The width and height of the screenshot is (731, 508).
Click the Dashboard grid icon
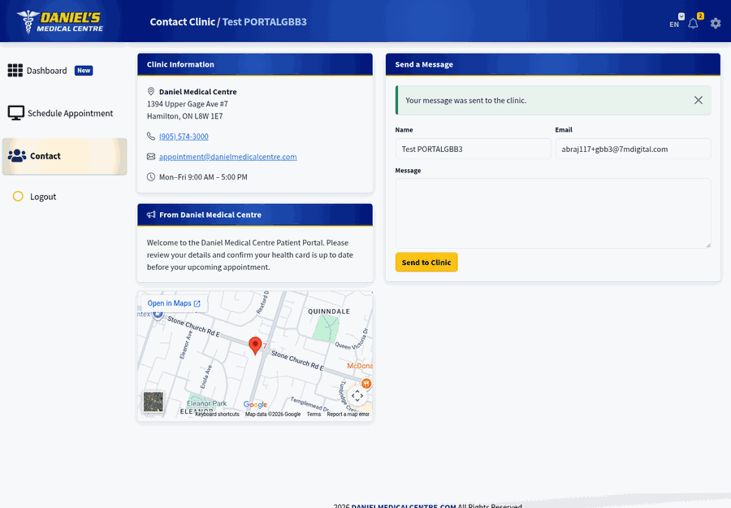(15, 71)
